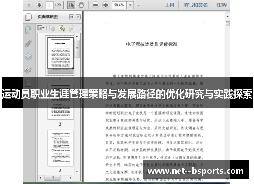Click thumbnails horizontal scrollbar right arrow
Screen dimensions: 254x184
coord(70,178)
